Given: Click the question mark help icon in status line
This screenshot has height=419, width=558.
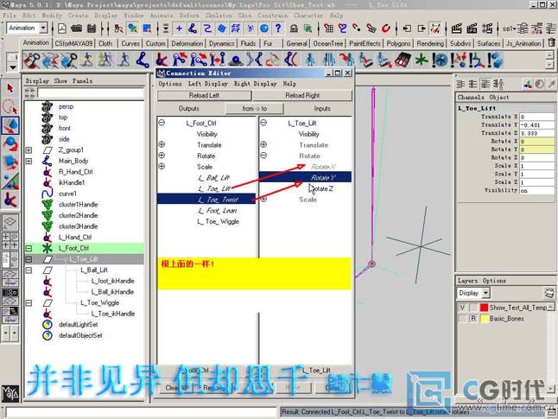Looking at the screenshot, I should click(278, 29).
